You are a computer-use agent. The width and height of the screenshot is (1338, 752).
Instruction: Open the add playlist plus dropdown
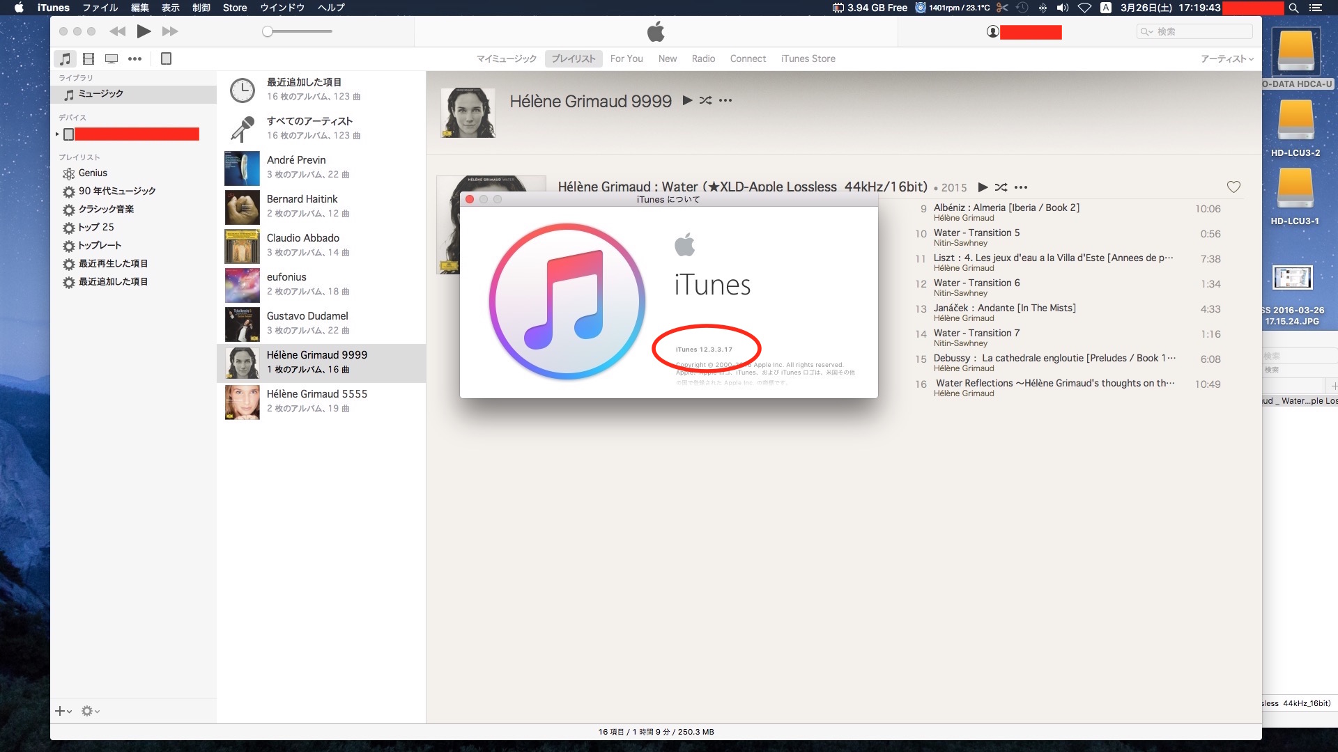(x=63, y=711)
